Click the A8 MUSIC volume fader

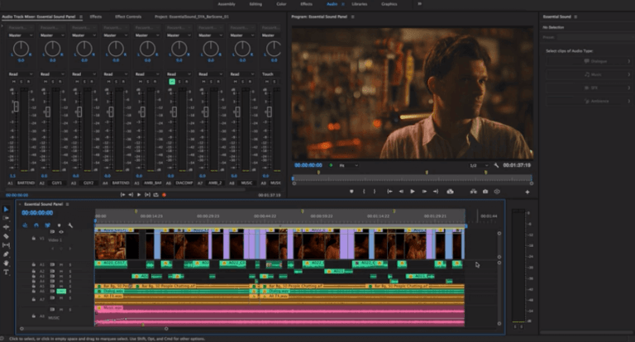coord(237,112)
